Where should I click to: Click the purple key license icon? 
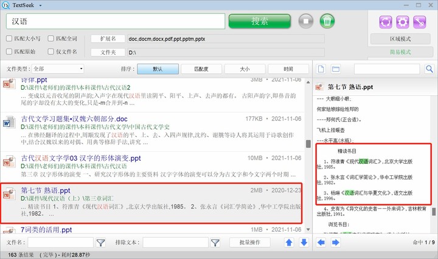419,21
